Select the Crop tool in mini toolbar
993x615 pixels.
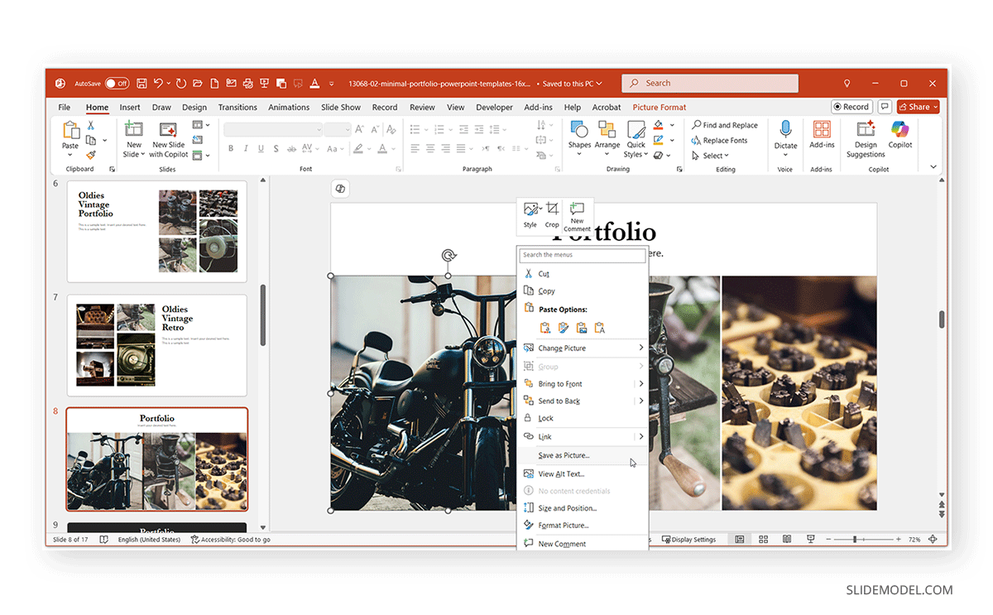(552, 214)
